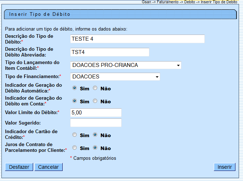Open the Tipo do Lançamento do Item Contábil dropdown

(x=126, y=65)
